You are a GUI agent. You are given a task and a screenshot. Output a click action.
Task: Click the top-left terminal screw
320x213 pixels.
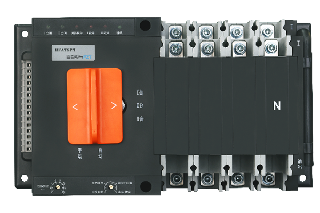[x=174, y=32]
